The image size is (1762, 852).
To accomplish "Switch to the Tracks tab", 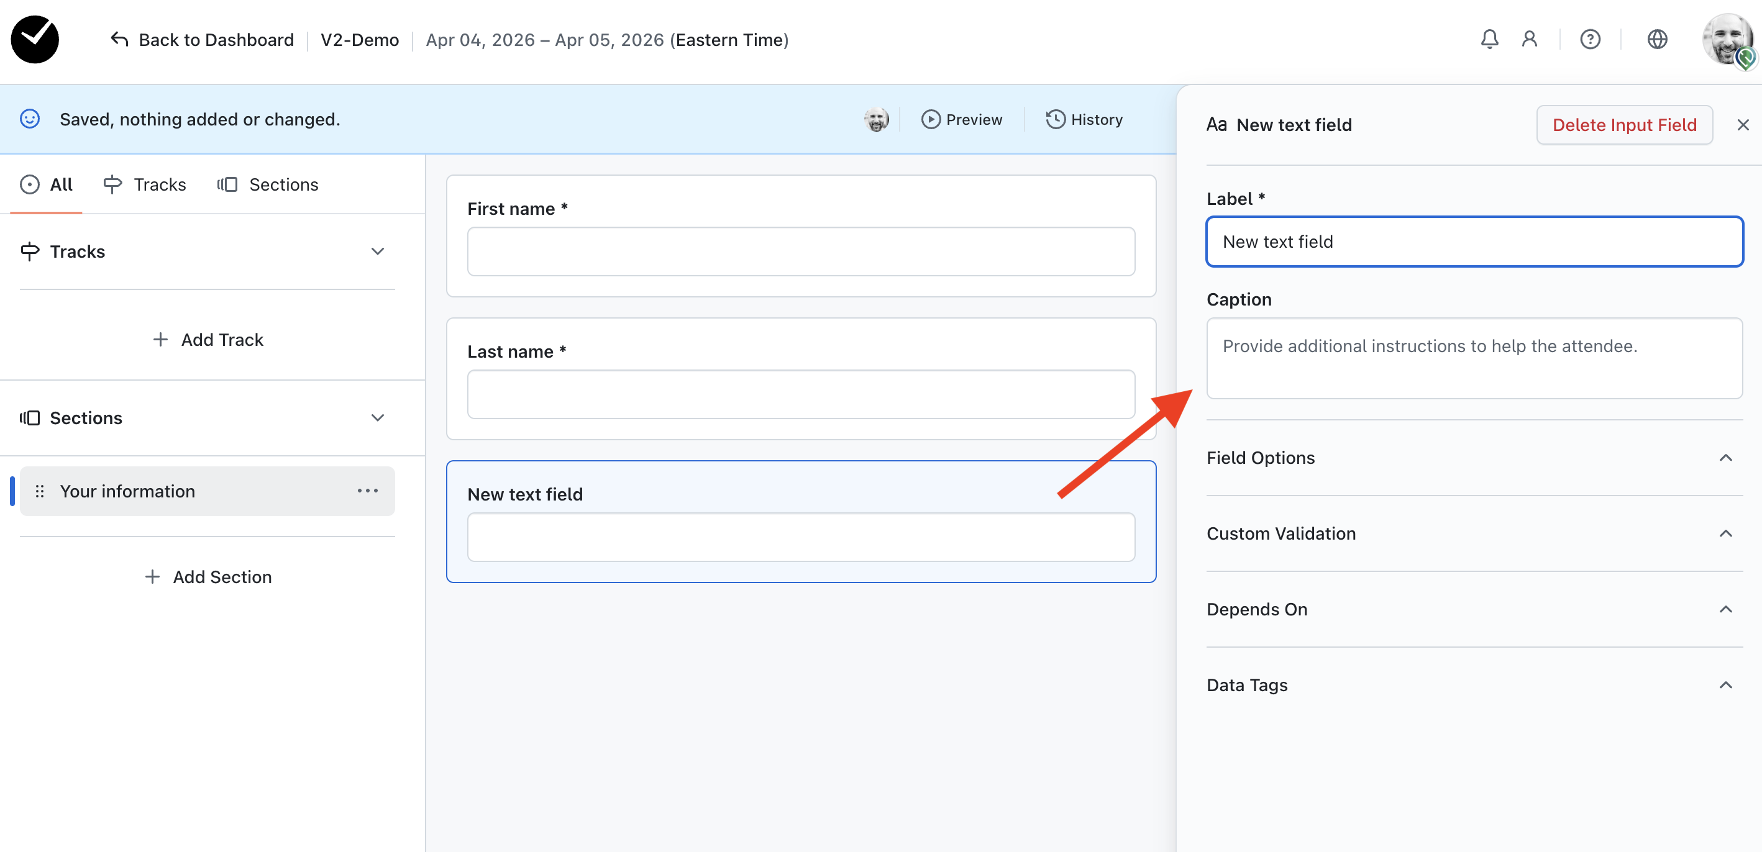I will tap(145, 184).
